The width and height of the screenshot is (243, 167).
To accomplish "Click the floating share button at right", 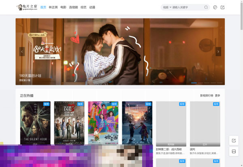I will coord(234,140).
